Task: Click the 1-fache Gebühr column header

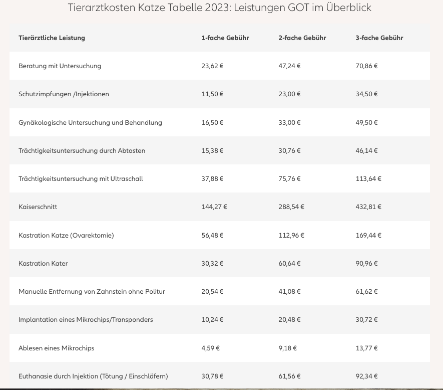Action: click(x=225, y=38)
